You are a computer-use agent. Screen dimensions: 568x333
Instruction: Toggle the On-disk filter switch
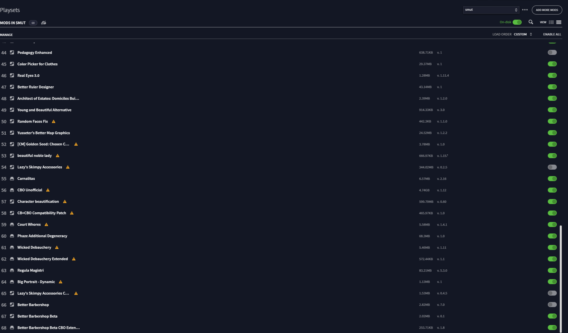tap(517, 22)
